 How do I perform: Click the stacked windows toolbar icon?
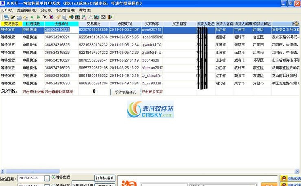[6, 17]
